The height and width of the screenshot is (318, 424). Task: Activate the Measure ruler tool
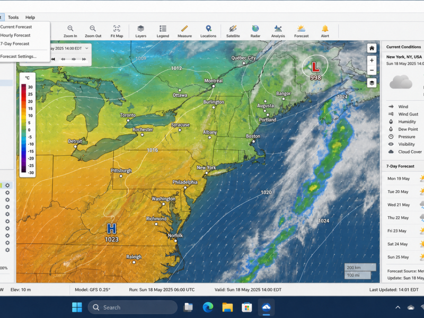coord(184,31)
